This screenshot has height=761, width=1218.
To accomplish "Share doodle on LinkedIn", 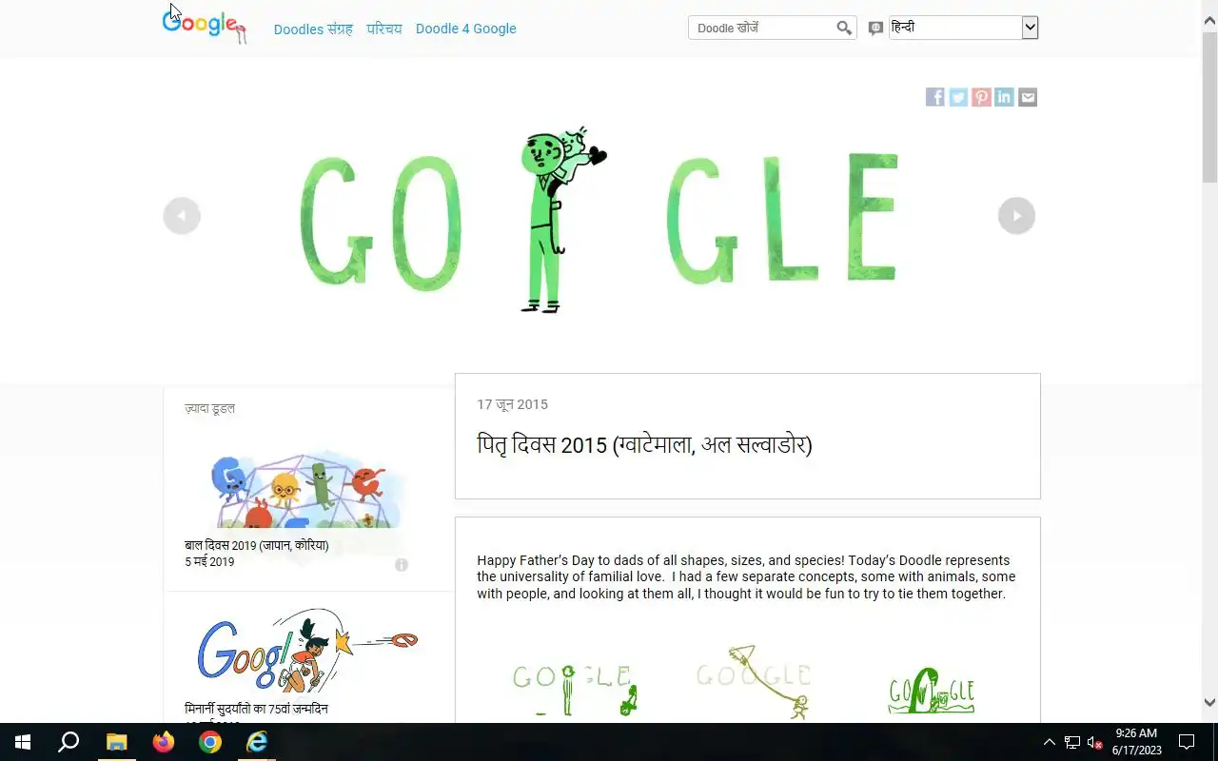I will (x=1004, y=97).
